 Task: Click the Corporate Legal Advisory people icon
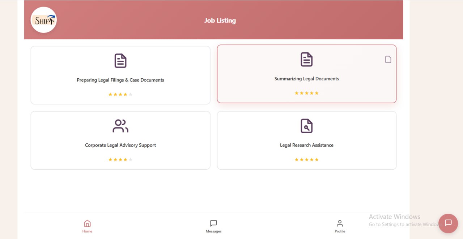[x=120, y=126]
